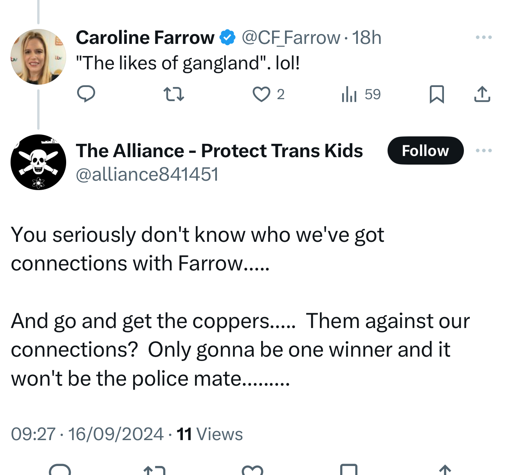Open the 18h timestamp link
Viewport: 505px width, 475px height.
pyautogui.click(x=366, y=38)
